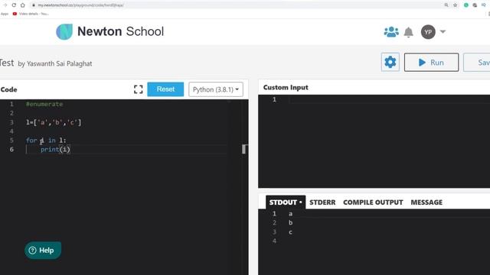The width and height of the screenshot is (490, 275).
Task: Switch to the STDOUT tab
Action: [x=286, y=202]
